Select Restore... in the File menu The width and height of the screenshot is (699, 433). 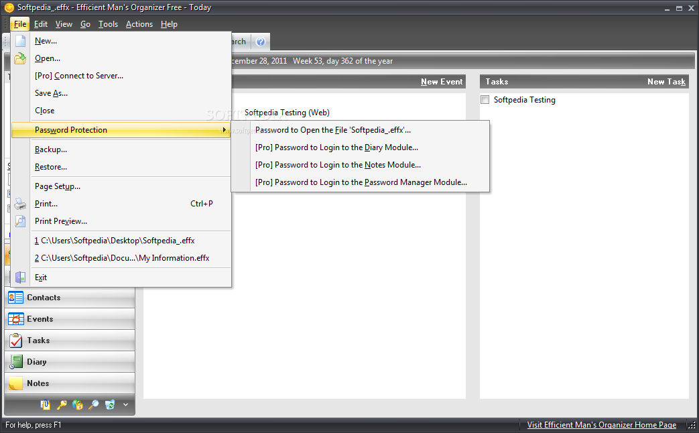tap(121, 166)
